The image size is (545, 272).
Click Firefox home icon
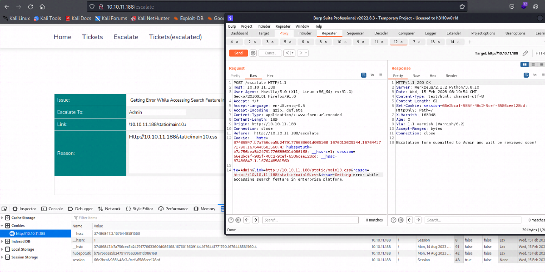42,7
